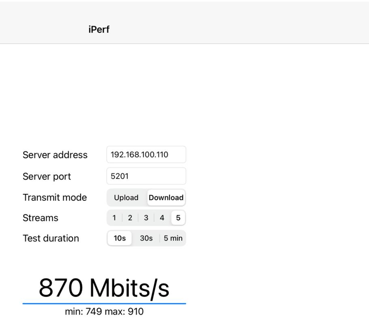Screen dimensions: 369x319
Task: Focus the Server port field
Action: click(146, 176)
